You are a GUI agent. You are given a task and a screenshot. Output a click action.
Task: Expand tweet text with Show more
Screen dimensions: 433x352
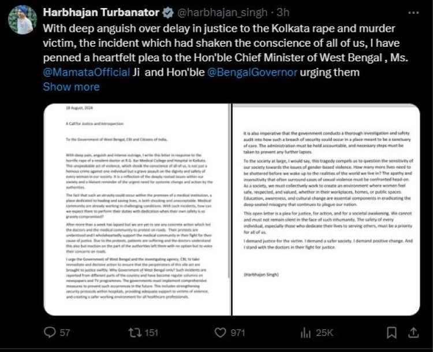pyautogui.click(x=71, y=87)
